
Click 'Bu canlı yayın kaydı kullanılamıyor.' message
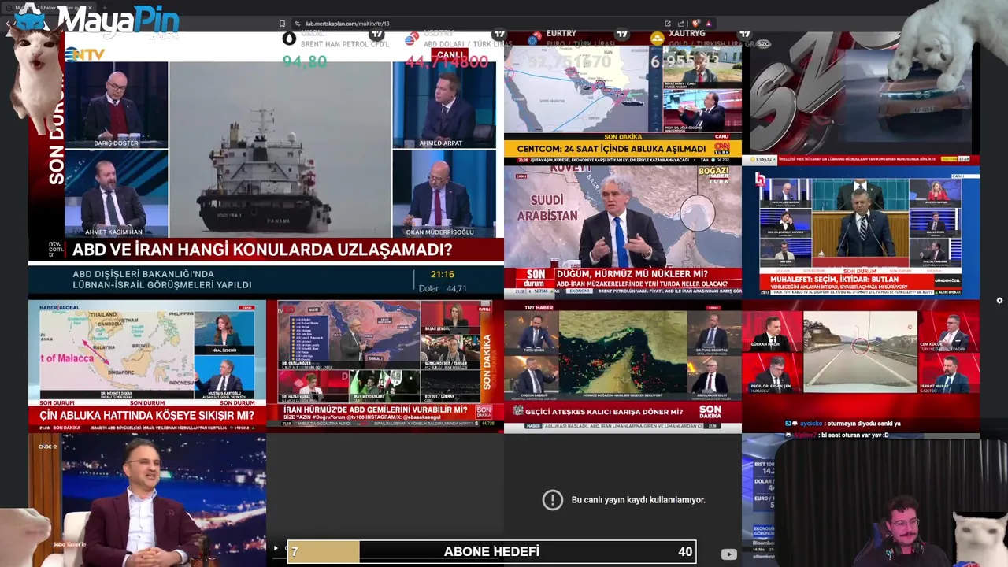click(638, 500)
